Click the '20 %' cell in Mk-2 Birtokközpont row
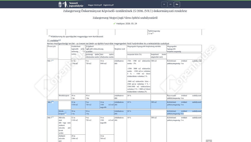Image resolution: width=251 pixels, height=142 pixels. tap(139, 113)
